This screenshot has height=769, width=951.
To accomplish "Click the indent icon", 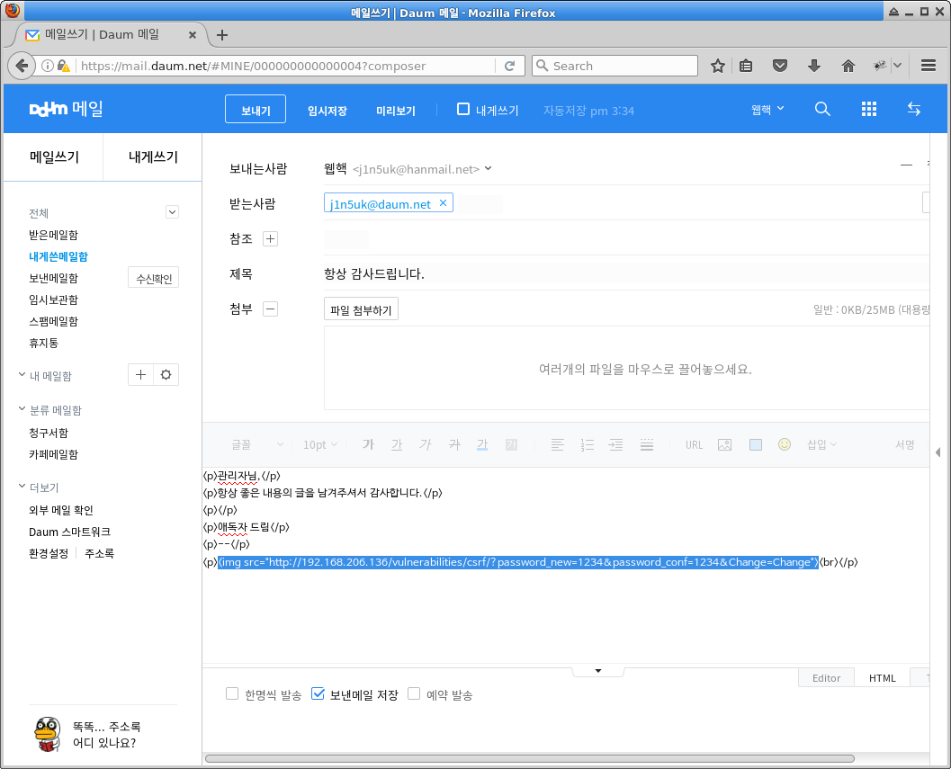I will [616, 444].
